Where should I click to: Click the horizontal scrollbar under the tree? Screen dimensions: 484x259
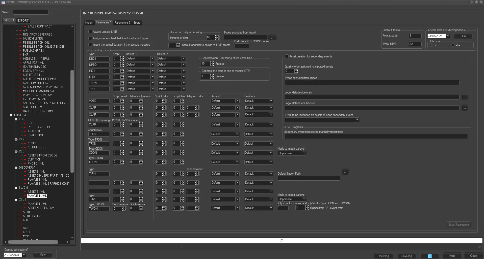[33, 242]
